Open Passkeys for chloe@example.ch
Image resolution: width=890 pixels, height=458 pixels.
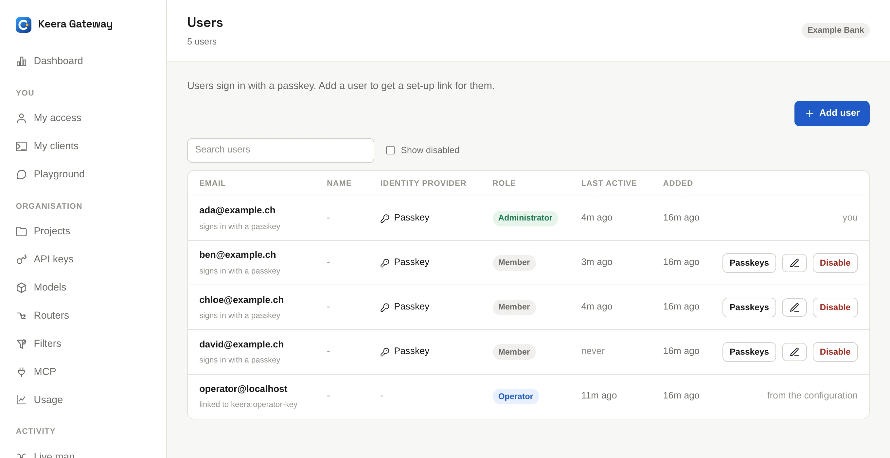point(749,308)
